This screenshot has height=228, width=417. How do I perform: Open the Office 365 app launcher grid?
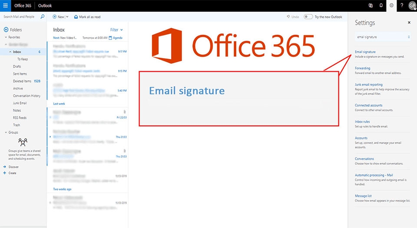point(6,6)
